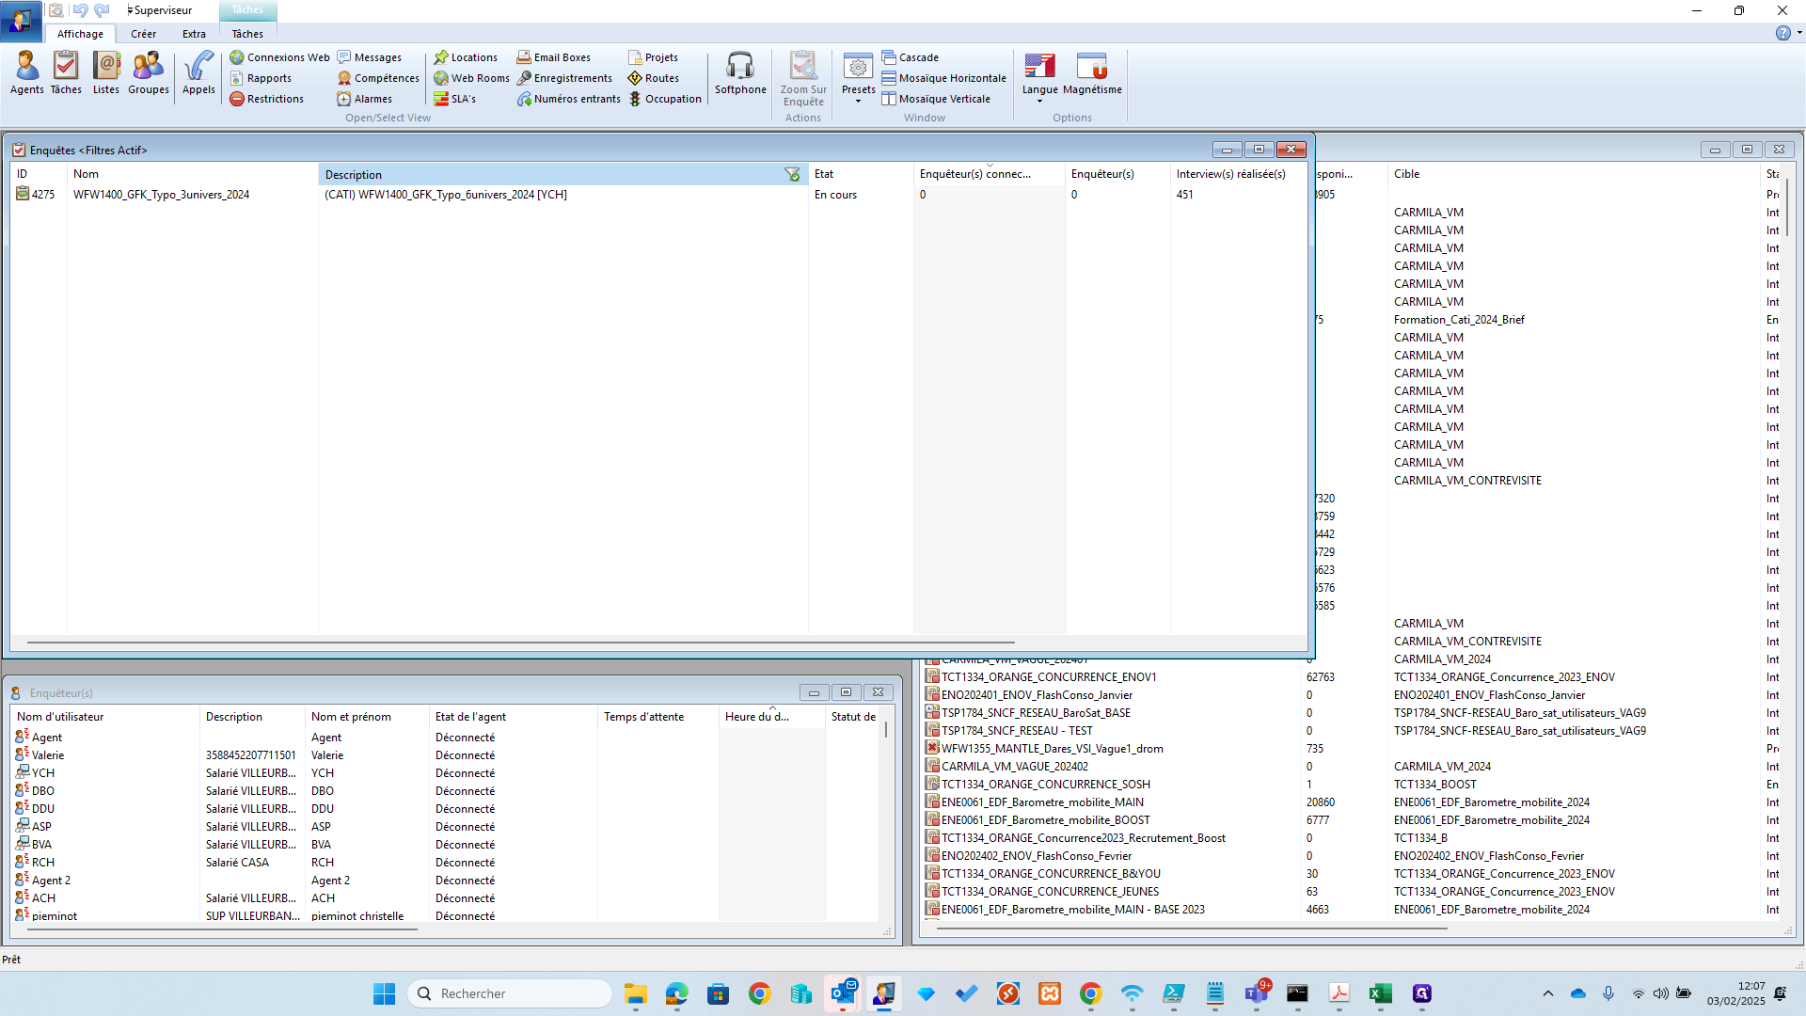Open the Alarmes view
The image size is (1806, 1016).
pos(365,99)
